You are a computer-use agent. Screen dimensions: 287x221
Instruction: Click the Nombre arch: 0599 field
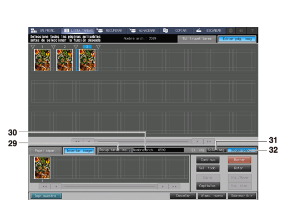158,150
